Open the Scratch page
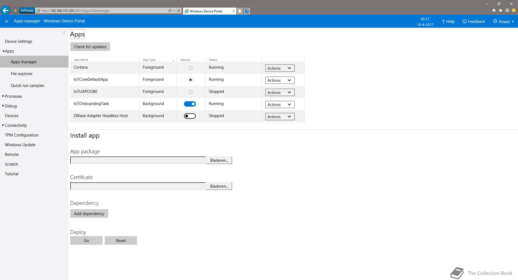Screen dimensions: 518x280 (11, 164)
